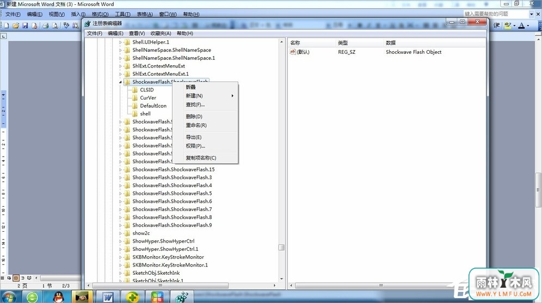Click Font color A icon in Word
Screen dimensions: 542x303
(522, 25)
